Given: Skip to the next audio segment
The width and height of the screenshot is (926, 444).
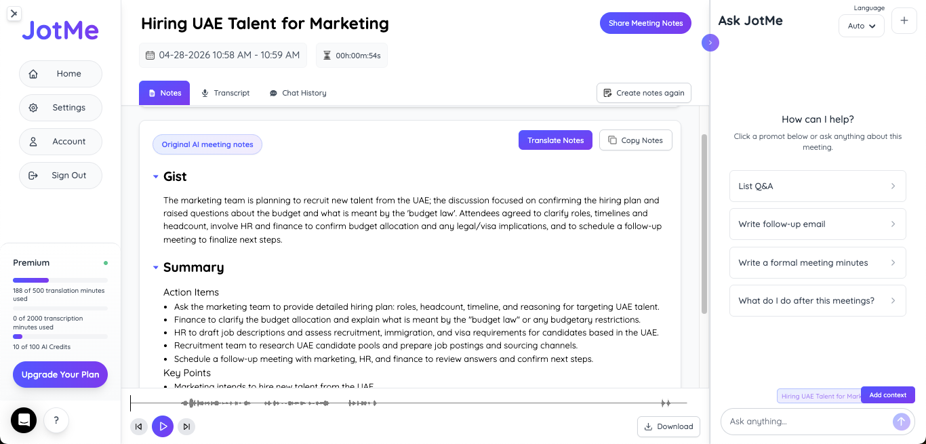Looking at the screenshot, I should pos(186,426).
